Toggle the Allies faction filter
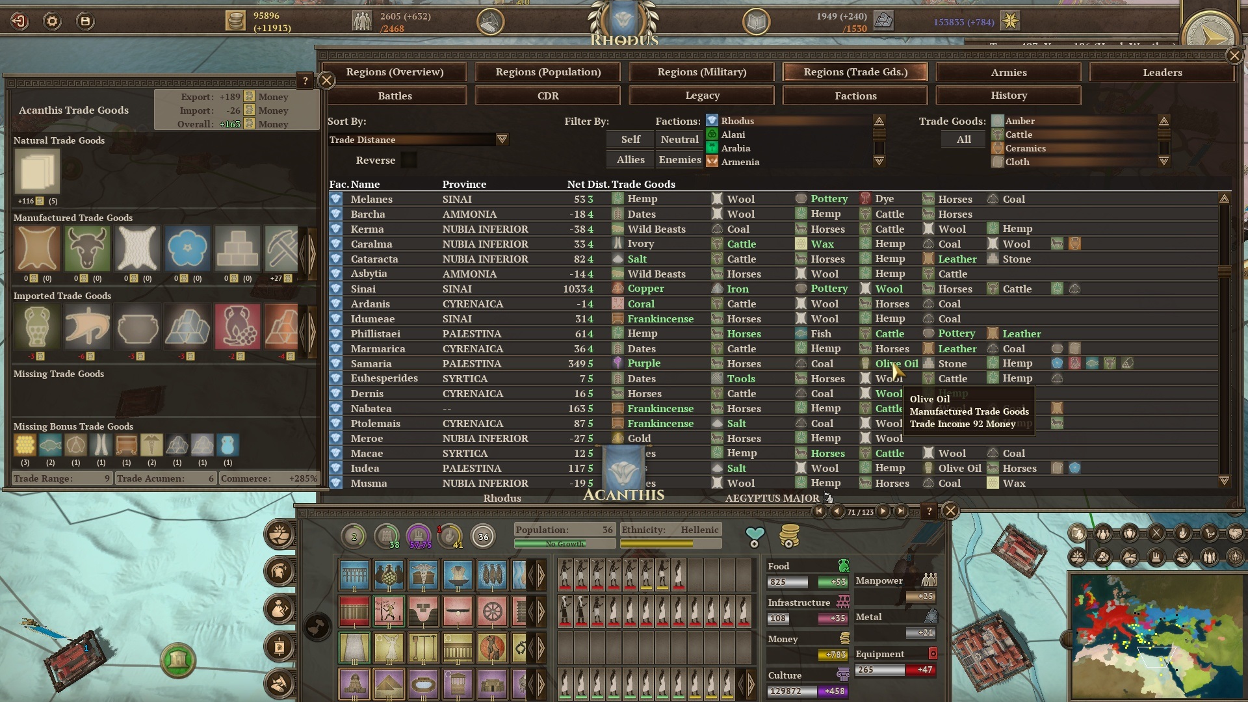This screenshot has width=1248, height=702. 630,159
